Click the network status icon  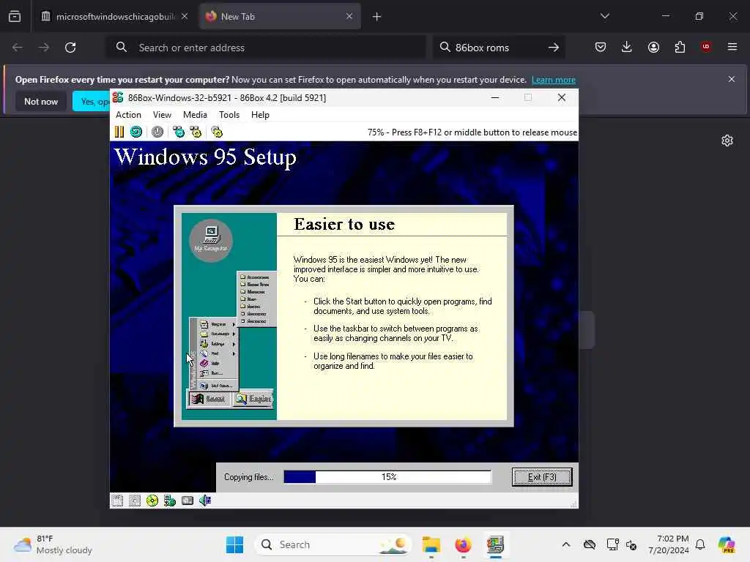click(x=170, y=501)
